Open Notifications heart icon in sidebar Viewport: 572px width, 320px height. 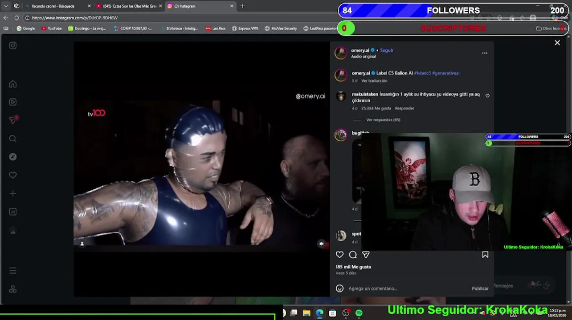pyautogui.click(x=13, y=175)
